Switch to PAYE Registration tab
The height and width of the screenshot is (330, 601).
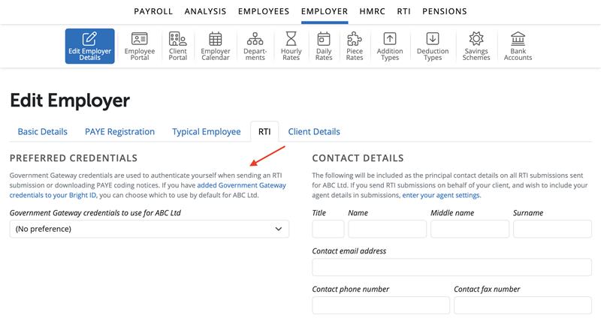(119, 131)
